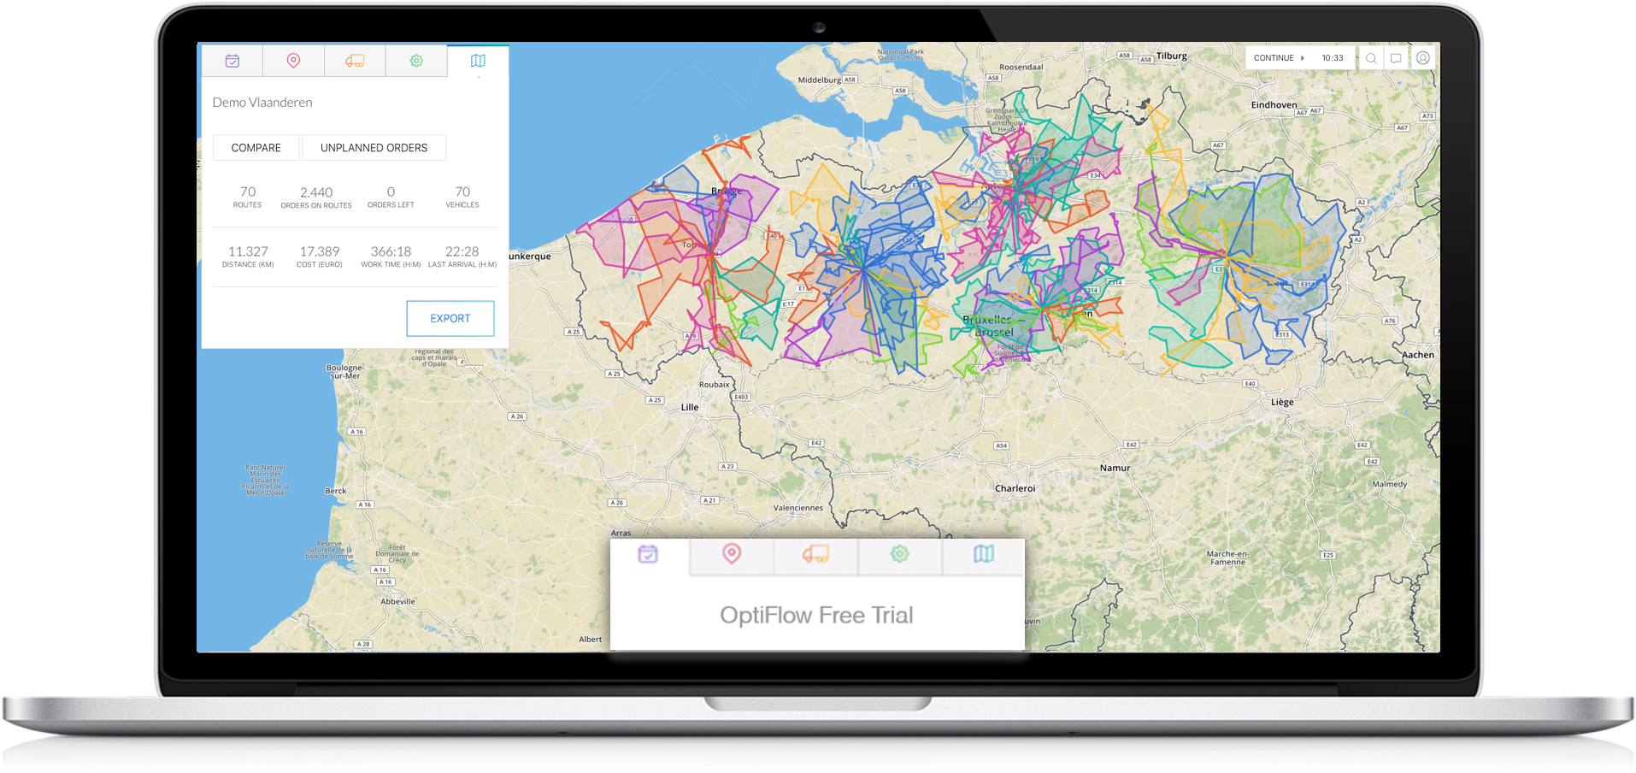Image resolution: width=1636 pixels, height=773 pixels.
Task: Click the Boulogne-sur-Mer label on the map
Action: pos(345,372)
